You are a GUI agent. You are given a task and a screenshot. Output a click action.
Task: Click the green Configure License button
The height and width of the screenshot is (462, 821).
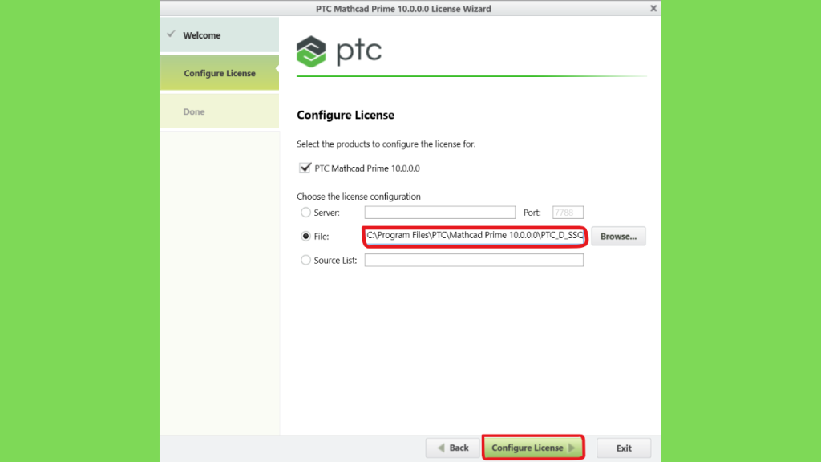(x=533, y=448)
